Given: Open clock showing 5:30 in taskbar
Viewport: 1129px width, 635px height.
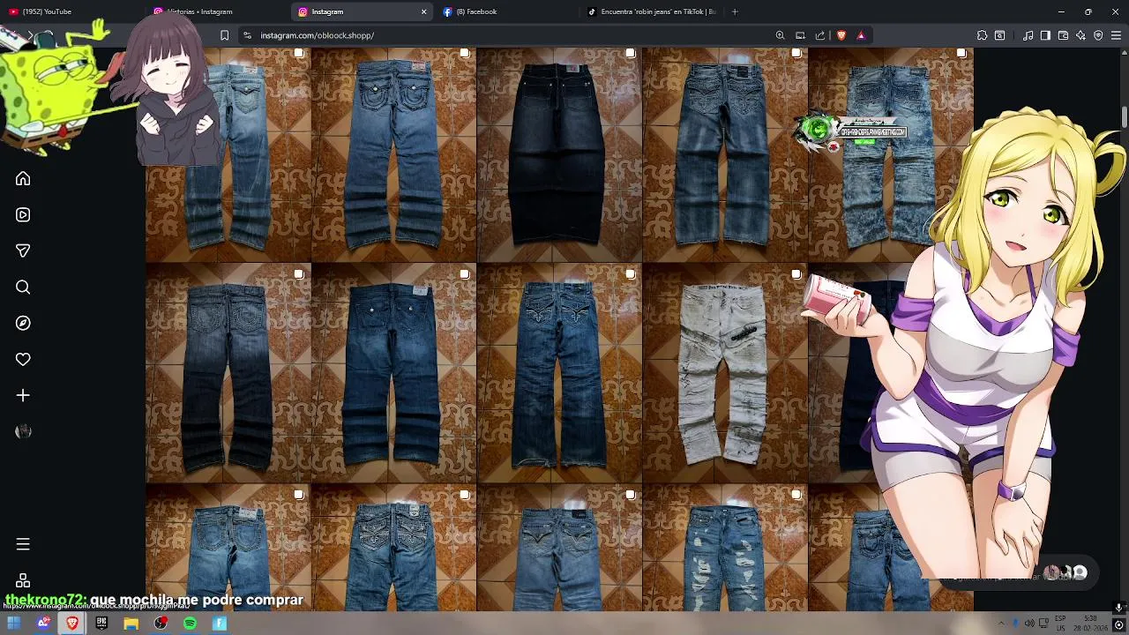Looking at the screenshot, I should pyautogui.click(x=1092, y=624).
